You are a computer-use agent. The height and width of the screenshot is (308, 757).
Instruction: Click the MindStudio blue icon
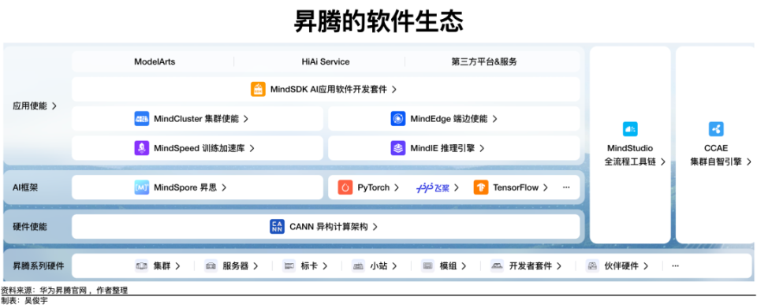tap(630, 129)
